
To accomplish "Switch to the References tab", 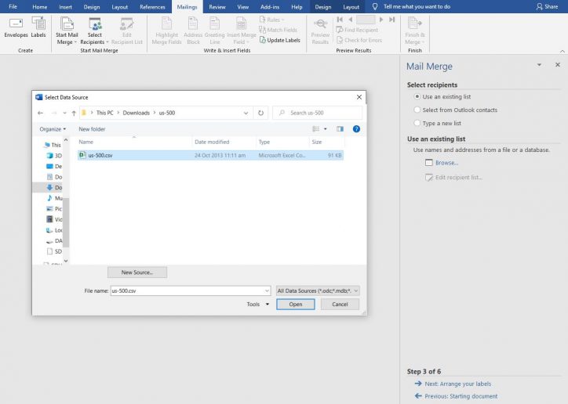I will [152, 6].
